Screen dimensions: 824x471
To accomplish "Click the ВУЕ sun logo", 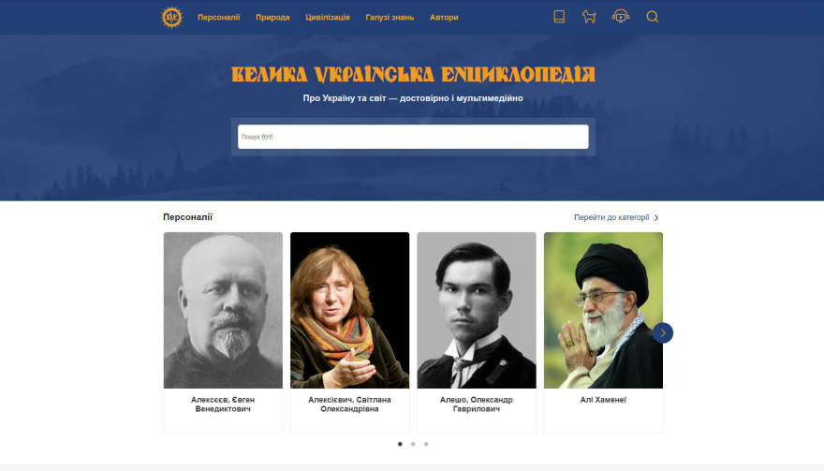I will [172, 18].
